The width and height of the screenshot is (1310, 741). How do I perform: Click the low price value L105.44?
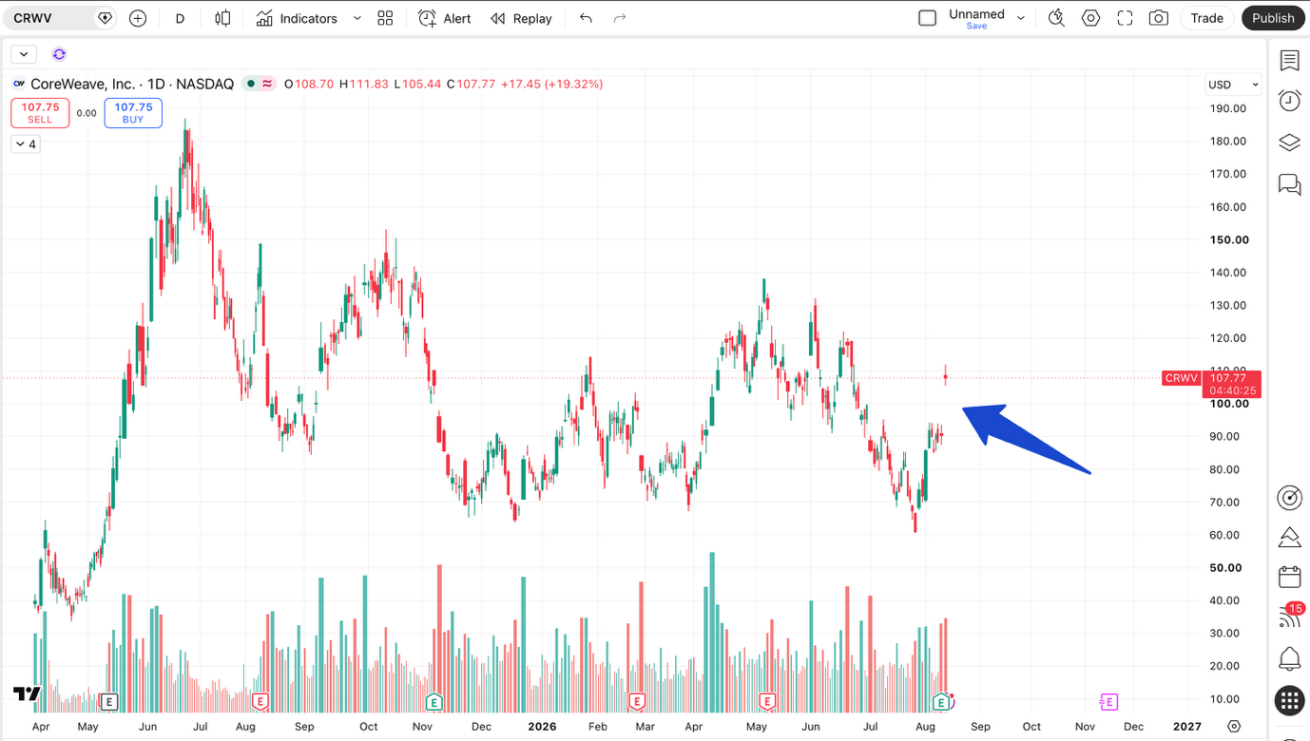coord(418,84)
